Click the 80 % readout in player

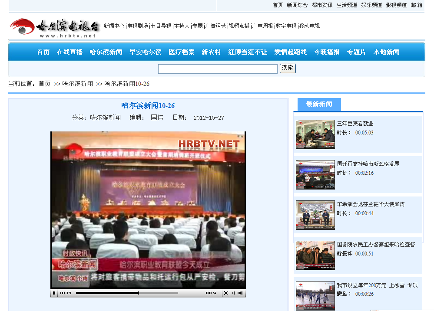coord(211,293)
